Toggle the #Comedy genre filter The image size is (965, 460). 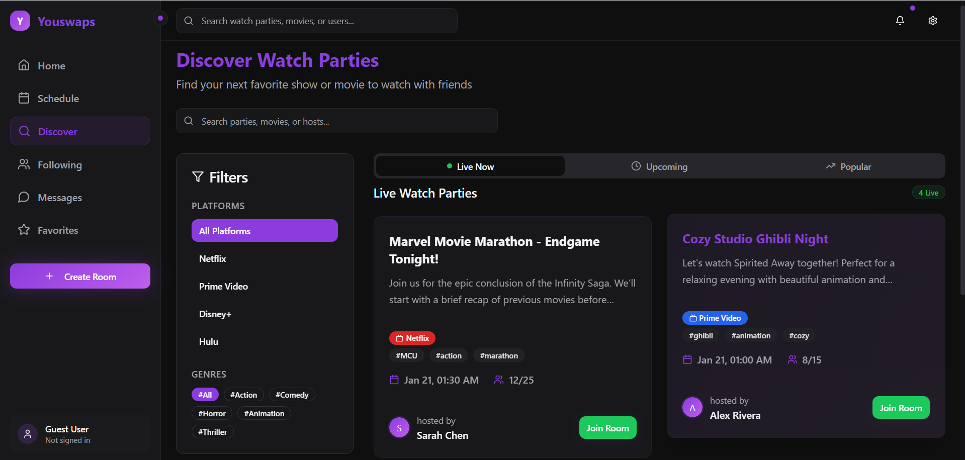pyautogui.click(x=292, y=395)
